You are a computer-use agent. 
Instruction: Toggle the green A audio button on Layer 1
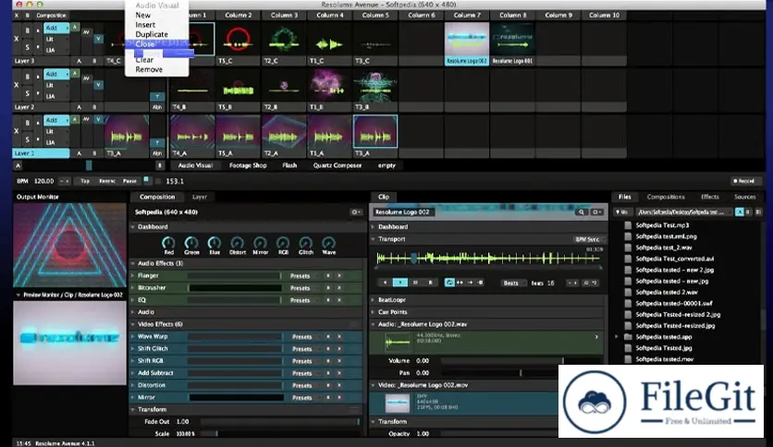coord(75,119)
